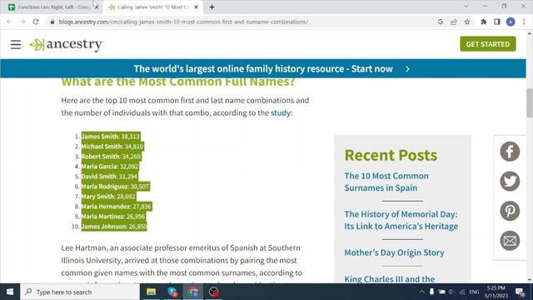Click the banner's right arrow chevron
Screen dimensions: 533x300
tap(407, 68)
